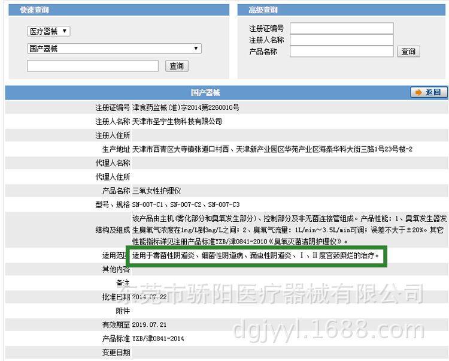
Task: Select product name 三氧女性护理仪
Action: [x=156, y=191]
